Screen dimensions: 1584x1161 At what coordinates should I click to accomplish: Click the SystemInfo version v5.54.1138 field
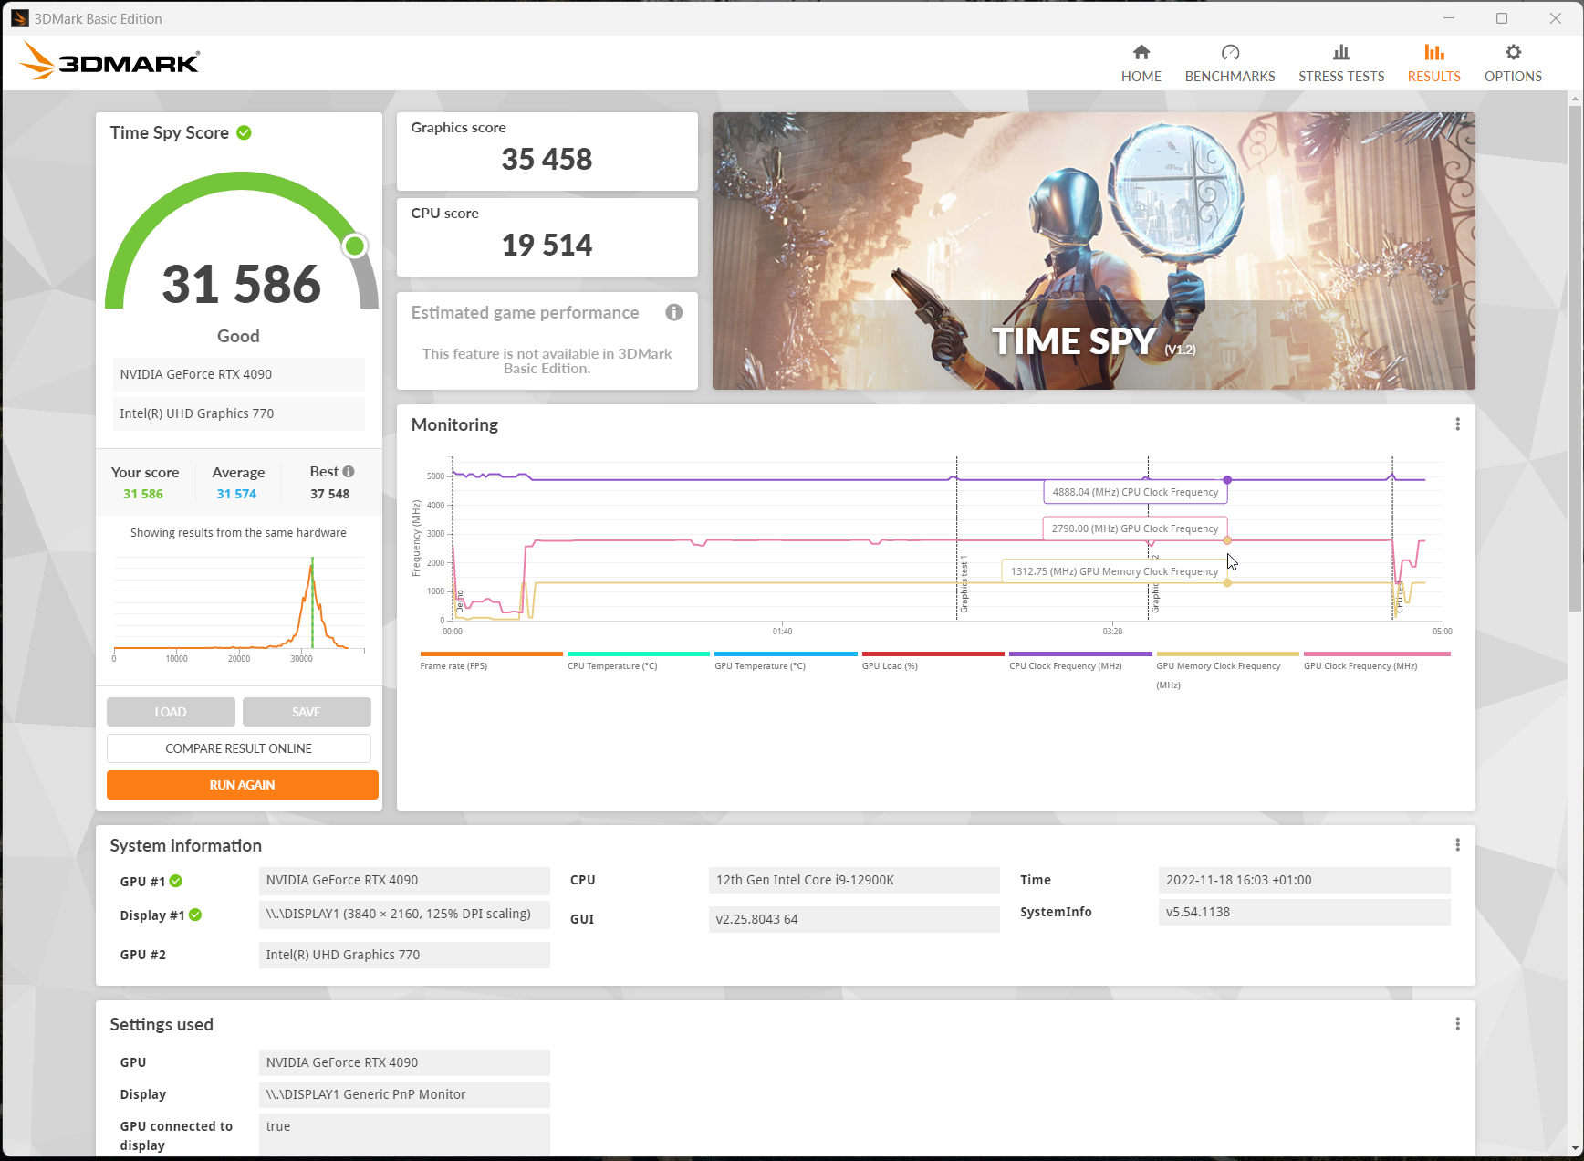(1304, 912)
